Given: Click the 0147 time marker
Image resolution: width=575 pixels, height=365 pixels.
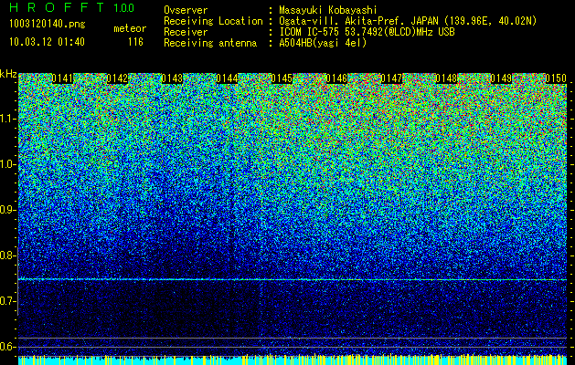Looking at the screenshot, I should tap(391, 78).
